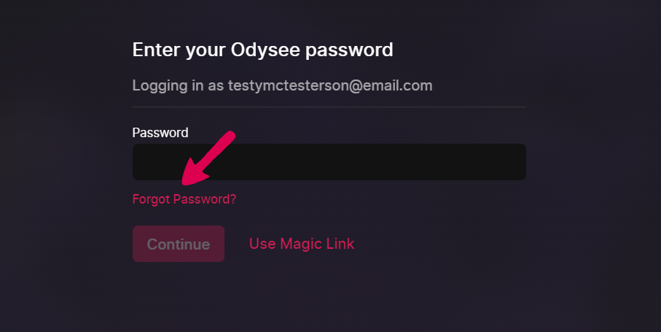Click the divider line under the email
This screenshot has height=332, width=661.
[329, 107]
